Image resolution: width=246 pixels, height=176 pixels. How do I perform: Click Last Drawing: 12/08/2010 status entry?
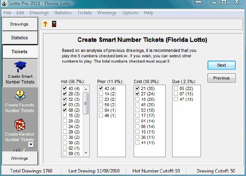click(94, 171)
